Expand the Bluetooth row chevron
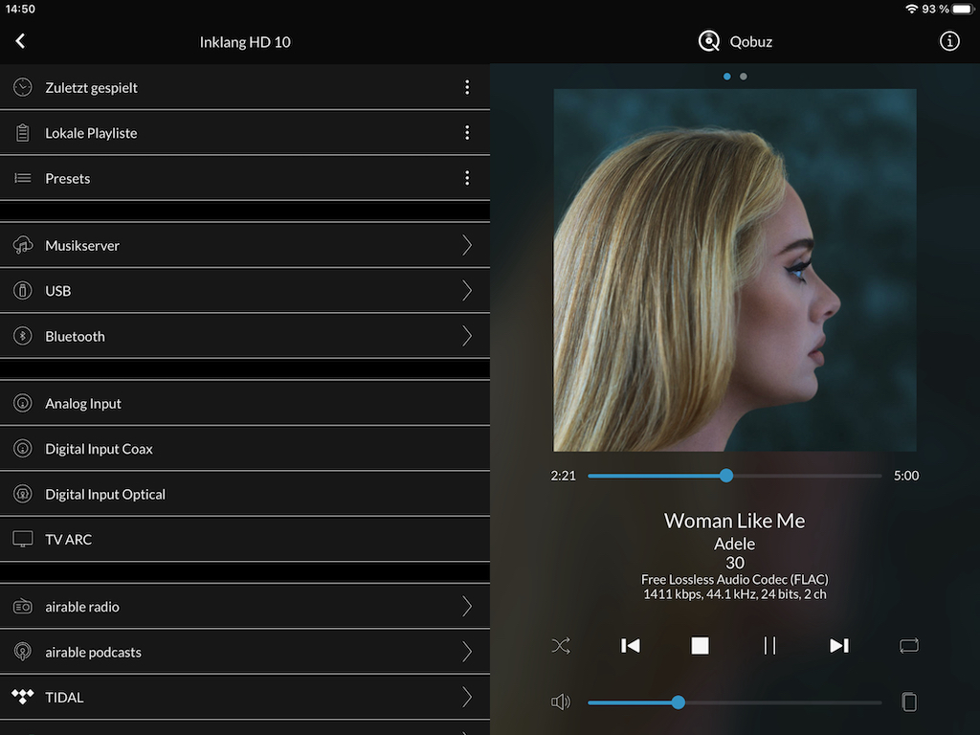The image size is (980, 735). [x=467, y=336]
